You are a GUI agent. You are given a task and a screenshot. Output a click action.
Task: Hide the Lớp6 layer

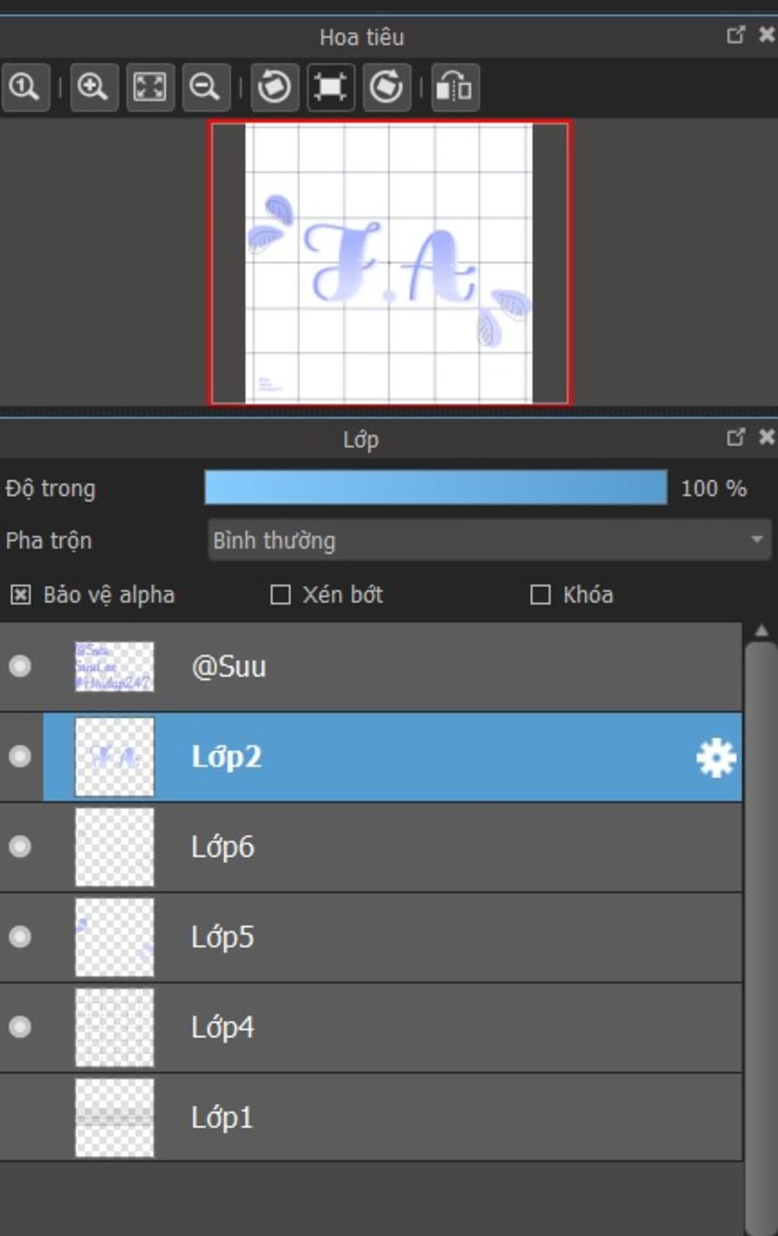point(21,846)
